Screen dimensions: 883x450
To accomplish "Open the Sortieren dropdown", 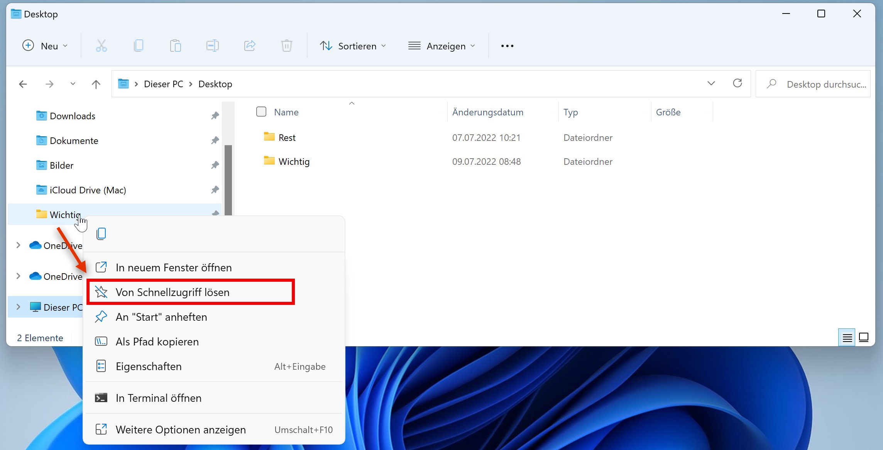I will (353, 46).
